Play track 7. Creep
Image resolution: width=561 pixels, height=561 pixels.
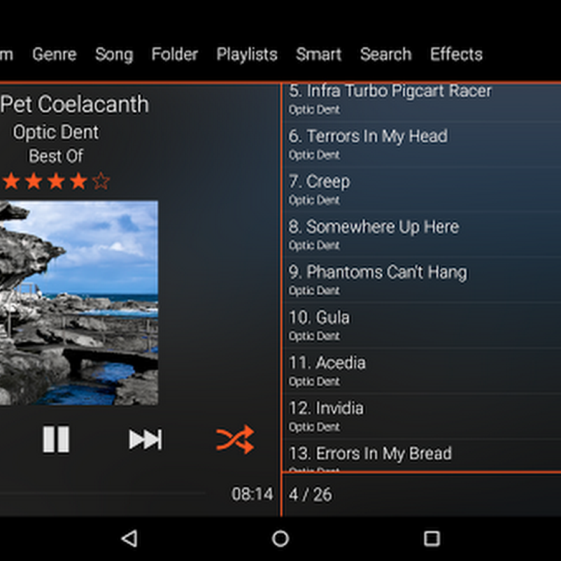click(422, 189)
